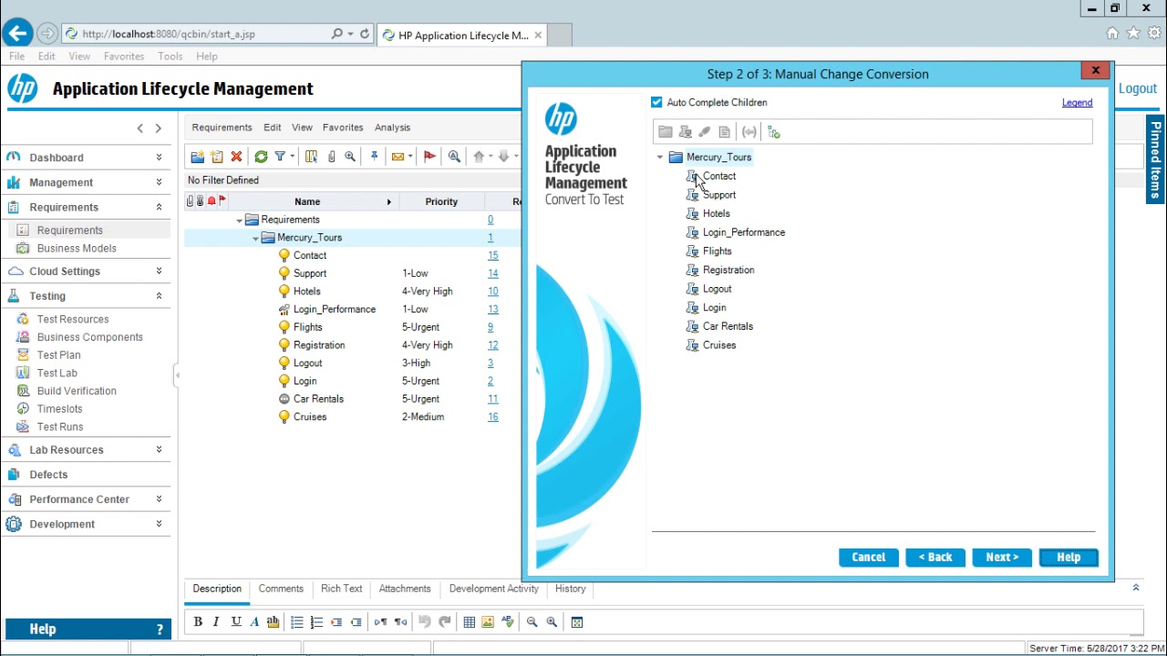The height and width of the screenshot is (656, 1167).
Task: Open the Development Activity tab
Action: pos(494,589)
